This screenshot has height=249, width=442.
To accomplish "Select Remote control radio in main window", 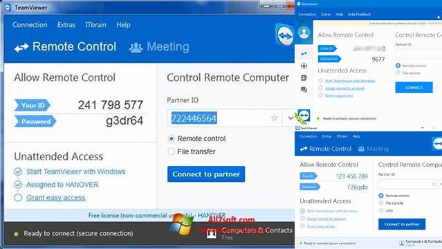I will click(171, 139).
